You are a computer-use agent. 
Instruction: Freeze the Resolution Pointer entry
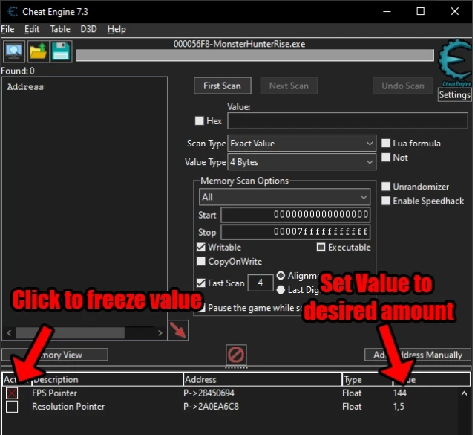coord(12,407)
